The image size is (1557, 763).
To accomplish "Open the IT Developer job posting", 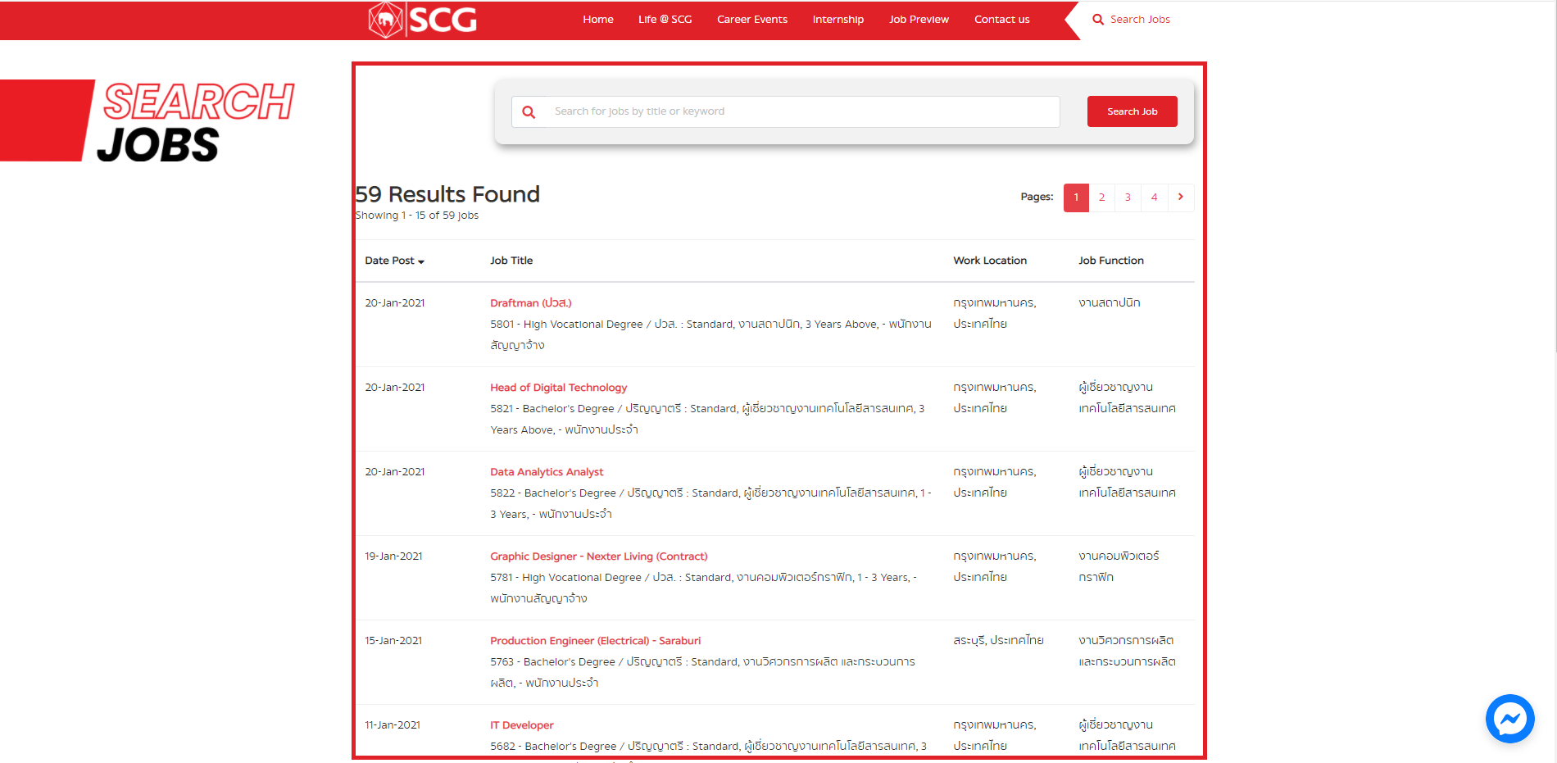I will [x=522, y=725].
